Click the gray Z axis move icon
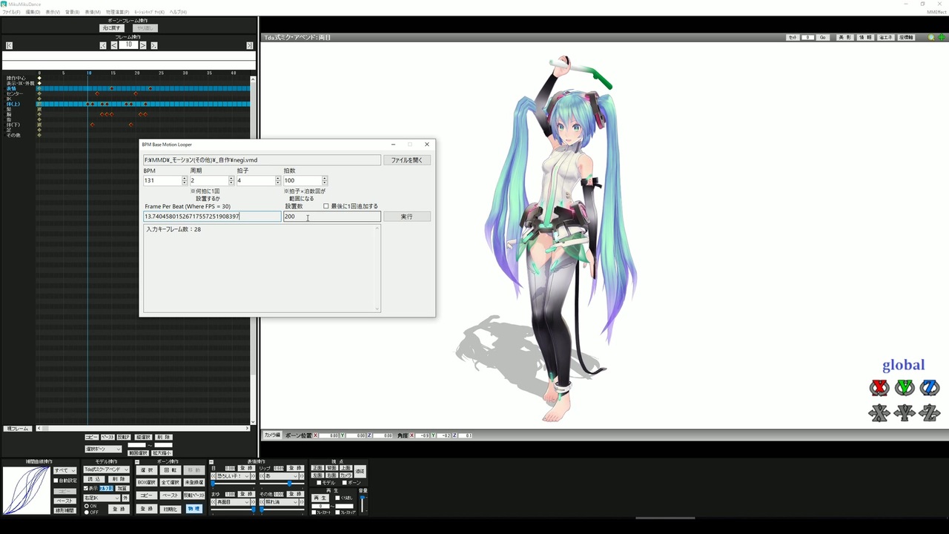Image resolution: width=949 pixels, height=534 pixels. pyautogui.click(x=930, y=412)
